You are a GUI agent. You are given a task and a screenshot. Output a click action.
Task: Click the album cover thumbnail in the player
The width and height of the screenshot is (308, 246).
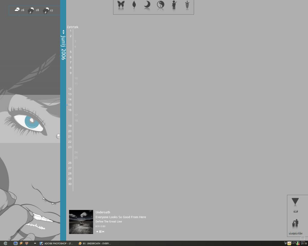[x=81, y=222]
